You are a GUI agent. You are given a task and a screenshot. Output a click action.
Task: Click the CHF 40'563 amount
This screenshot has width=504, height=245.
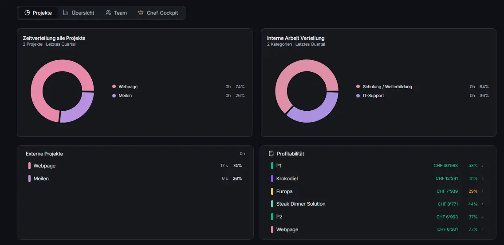[445, 166]
